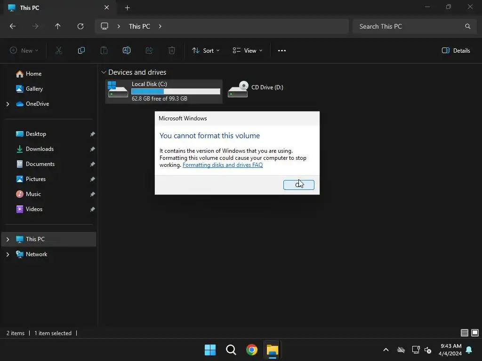Click chevron before This PC breadcrumb
This screenshot has width=482, height=361.
coord(118,26)
